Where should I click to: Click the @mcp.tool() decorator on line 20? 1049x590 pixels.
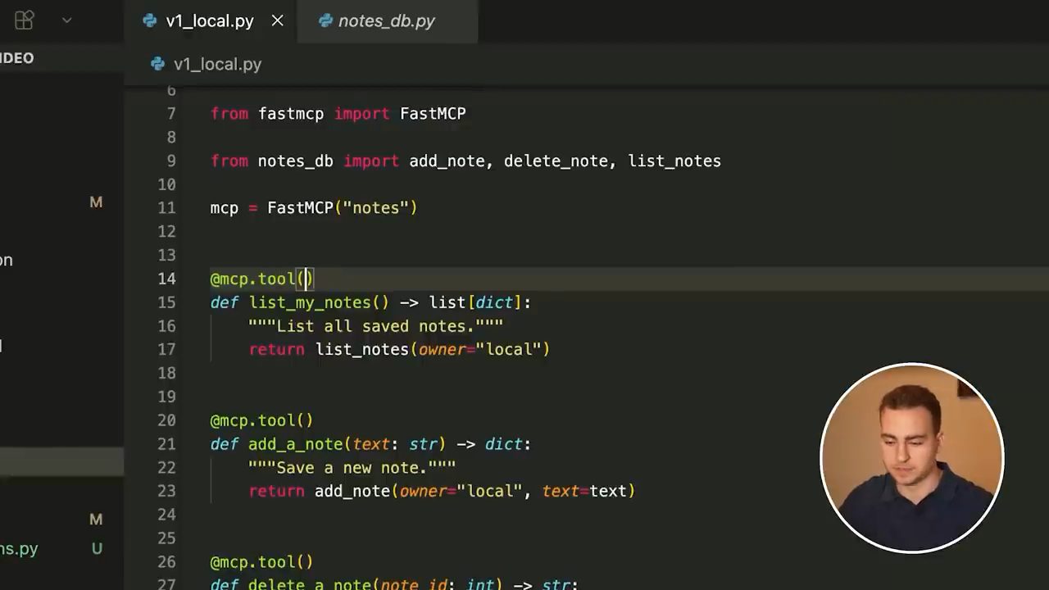tap(261, 420)
